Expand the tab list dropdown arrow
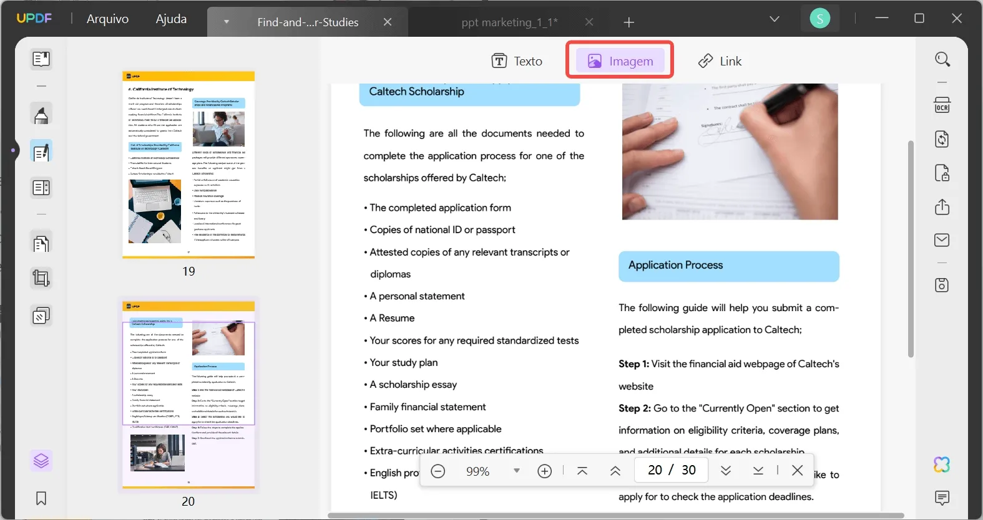 227,22
